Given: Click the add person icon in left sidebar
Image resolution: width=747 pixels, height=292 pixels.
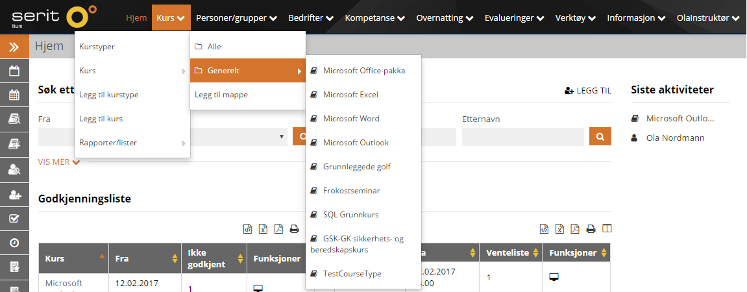Looking at the screenshot, I should coord(14,194).
